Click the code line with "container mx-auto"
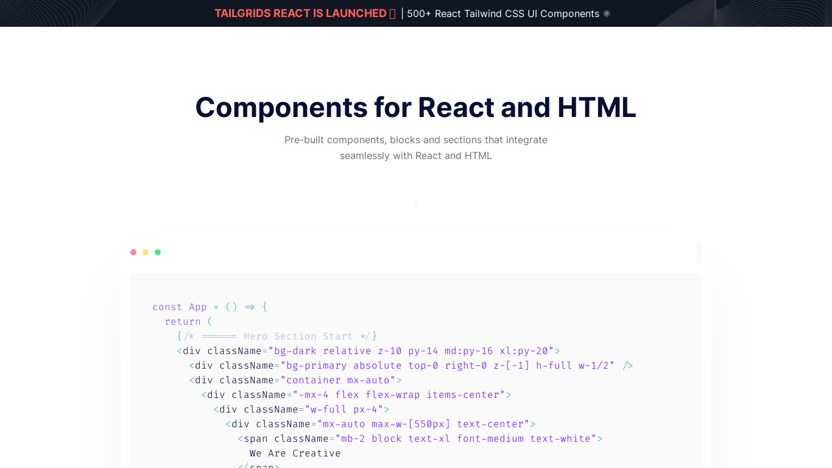The width and height of the screenshot is (832, 468). tap(295, 380)
